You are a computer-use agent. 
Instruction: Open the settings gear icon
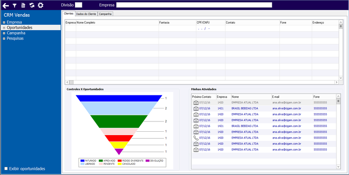tap(40, 5)
